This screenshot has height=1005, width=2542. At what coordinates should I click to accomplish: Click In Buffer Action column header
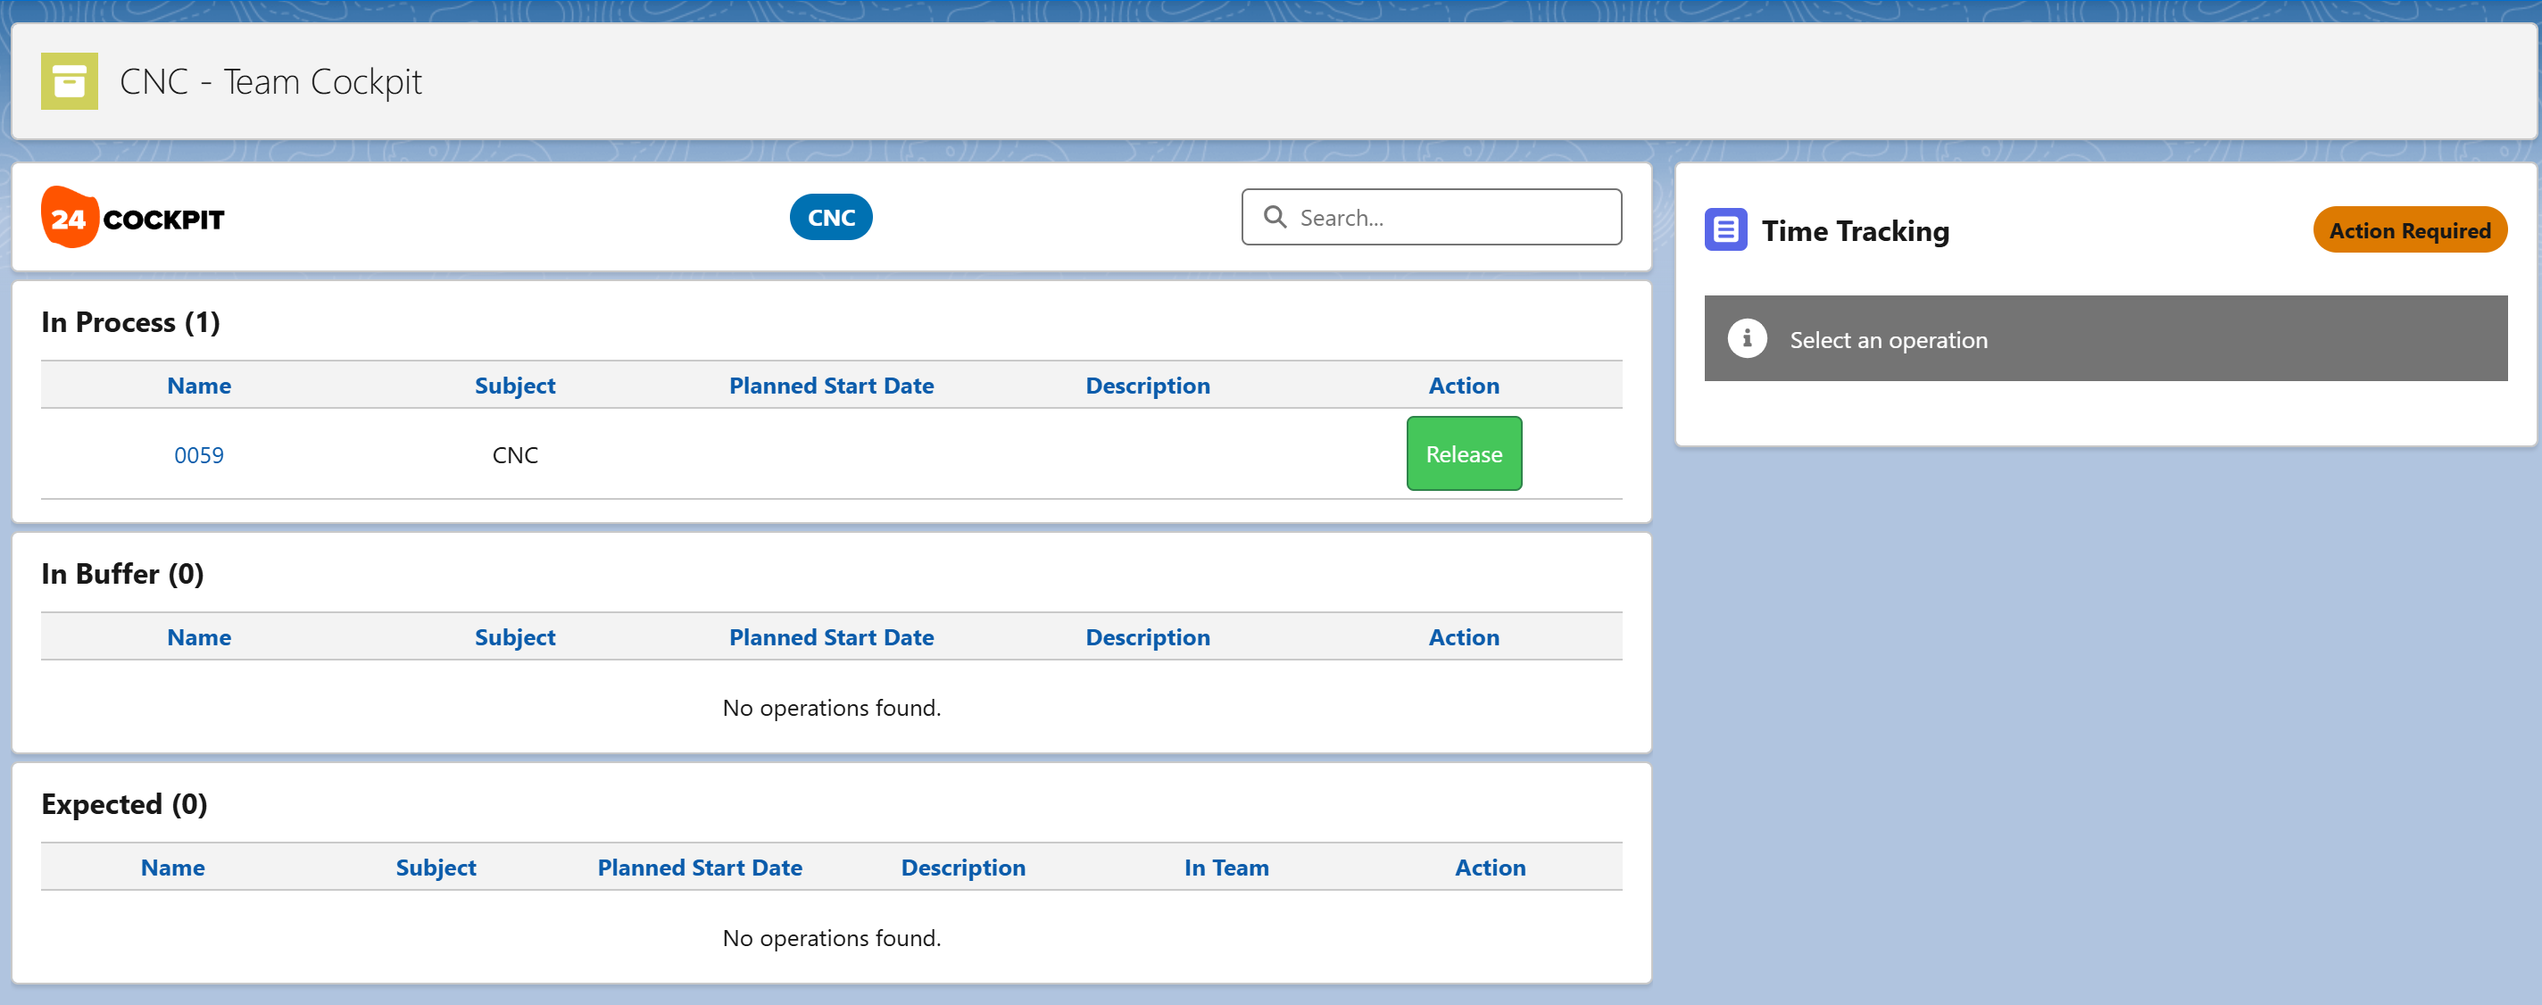pyautogui.click(x=1464, y=638)
